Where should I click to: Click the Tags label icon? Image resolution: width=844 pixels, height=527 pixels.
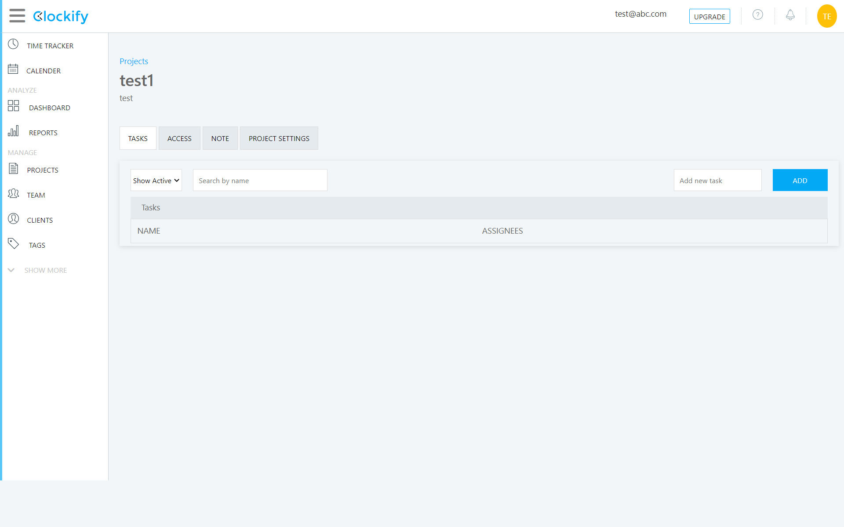(14, 244)
